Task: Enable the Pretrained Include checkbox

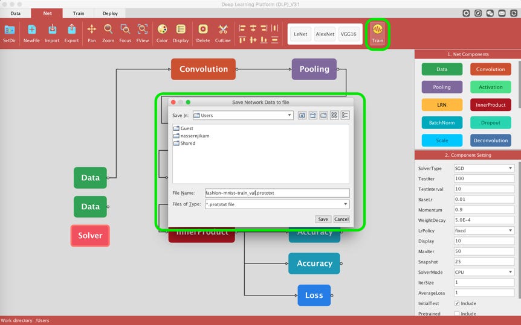Action: coord(457,314)
